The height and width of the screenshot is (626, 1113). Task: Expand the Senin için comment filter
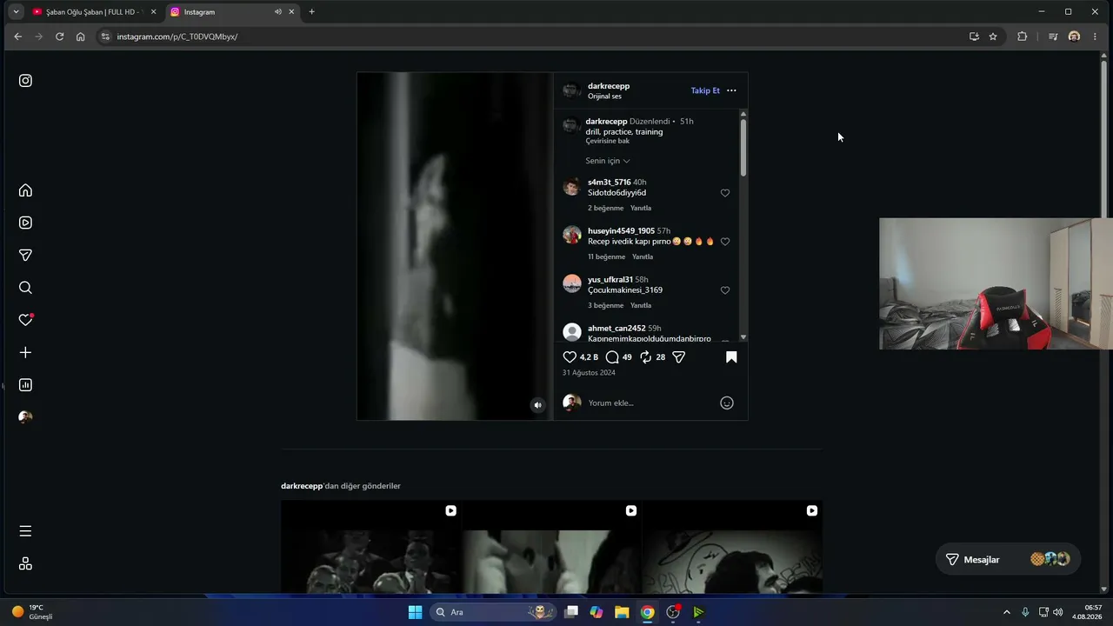coord(608,161)
